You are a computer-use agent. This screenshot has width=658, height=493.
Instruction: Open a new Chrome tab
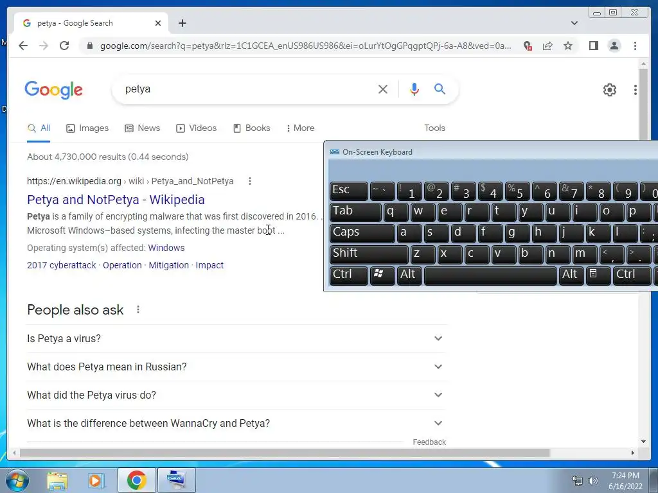[x=182, y=23]
